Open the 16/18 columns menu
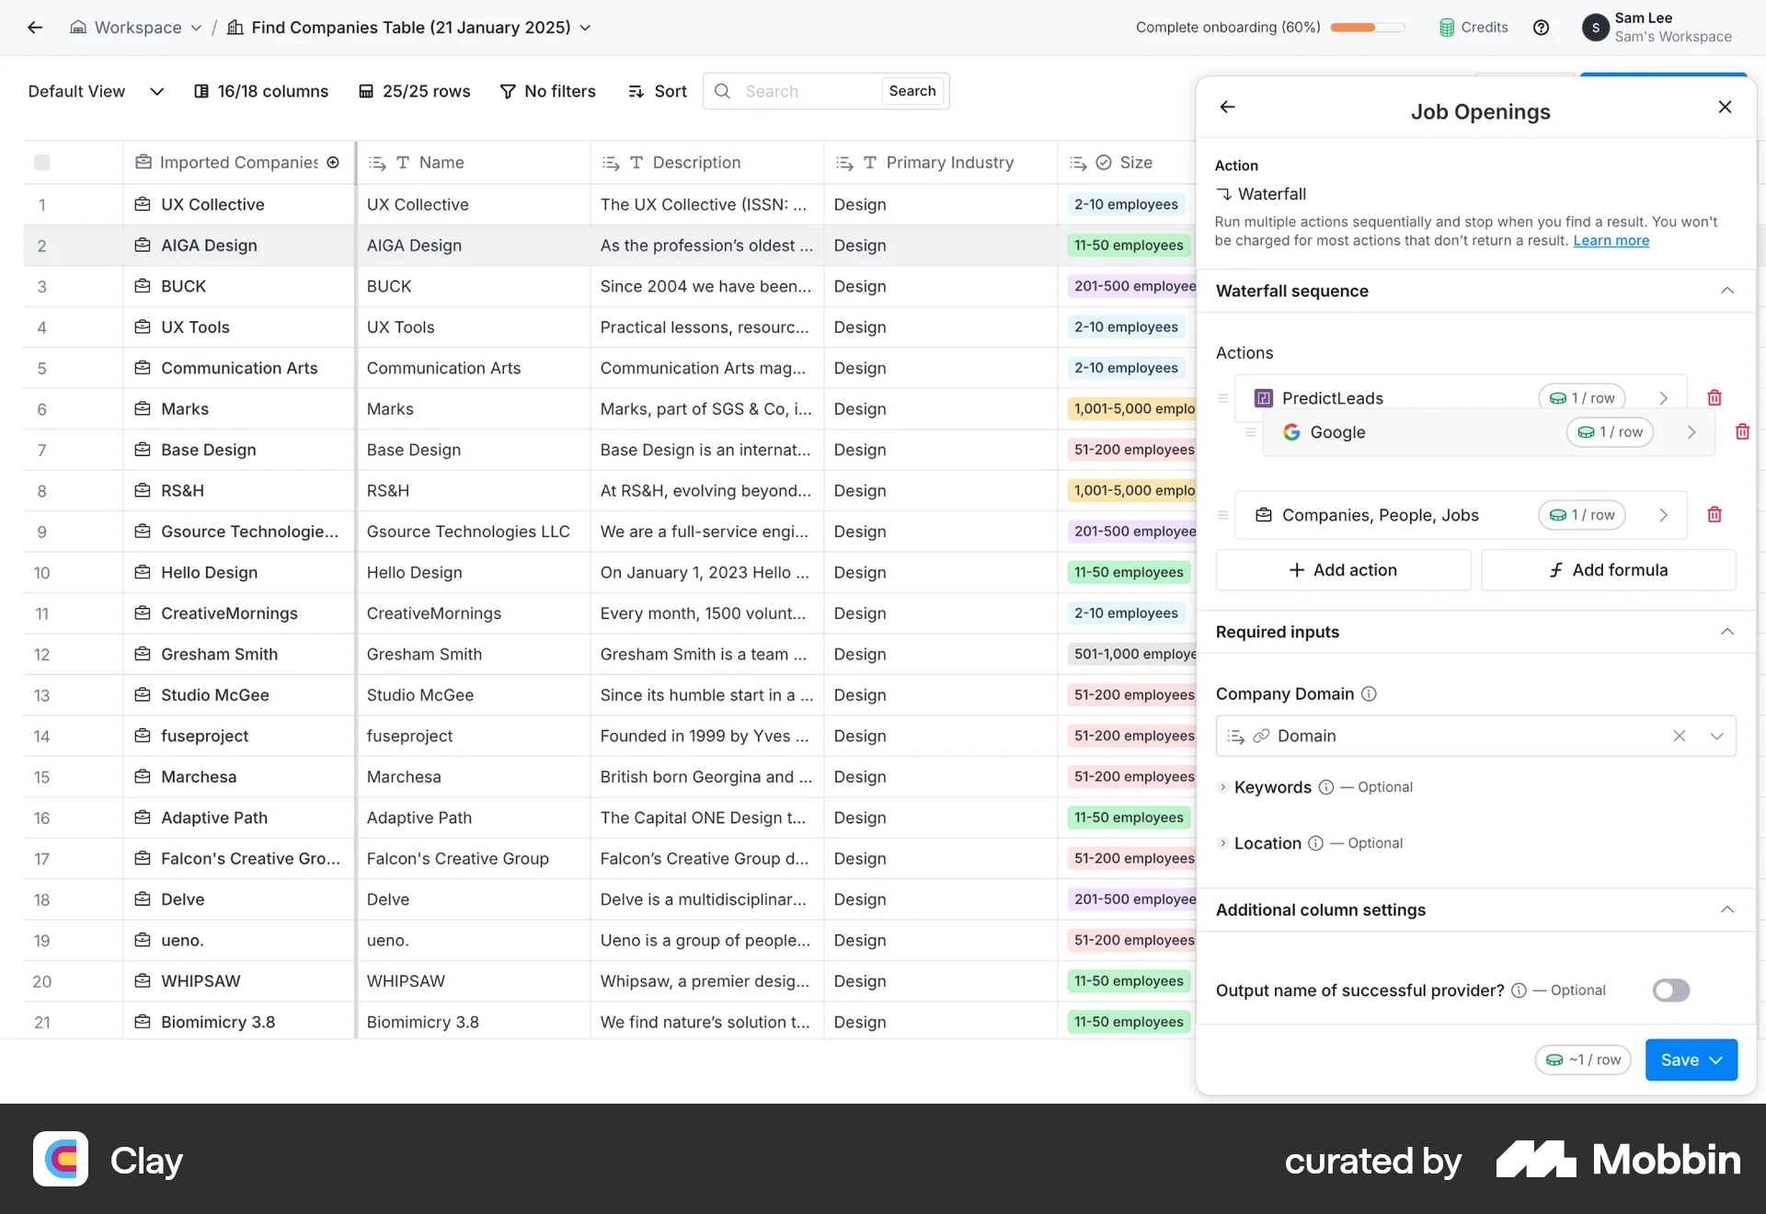 (261, 92)
